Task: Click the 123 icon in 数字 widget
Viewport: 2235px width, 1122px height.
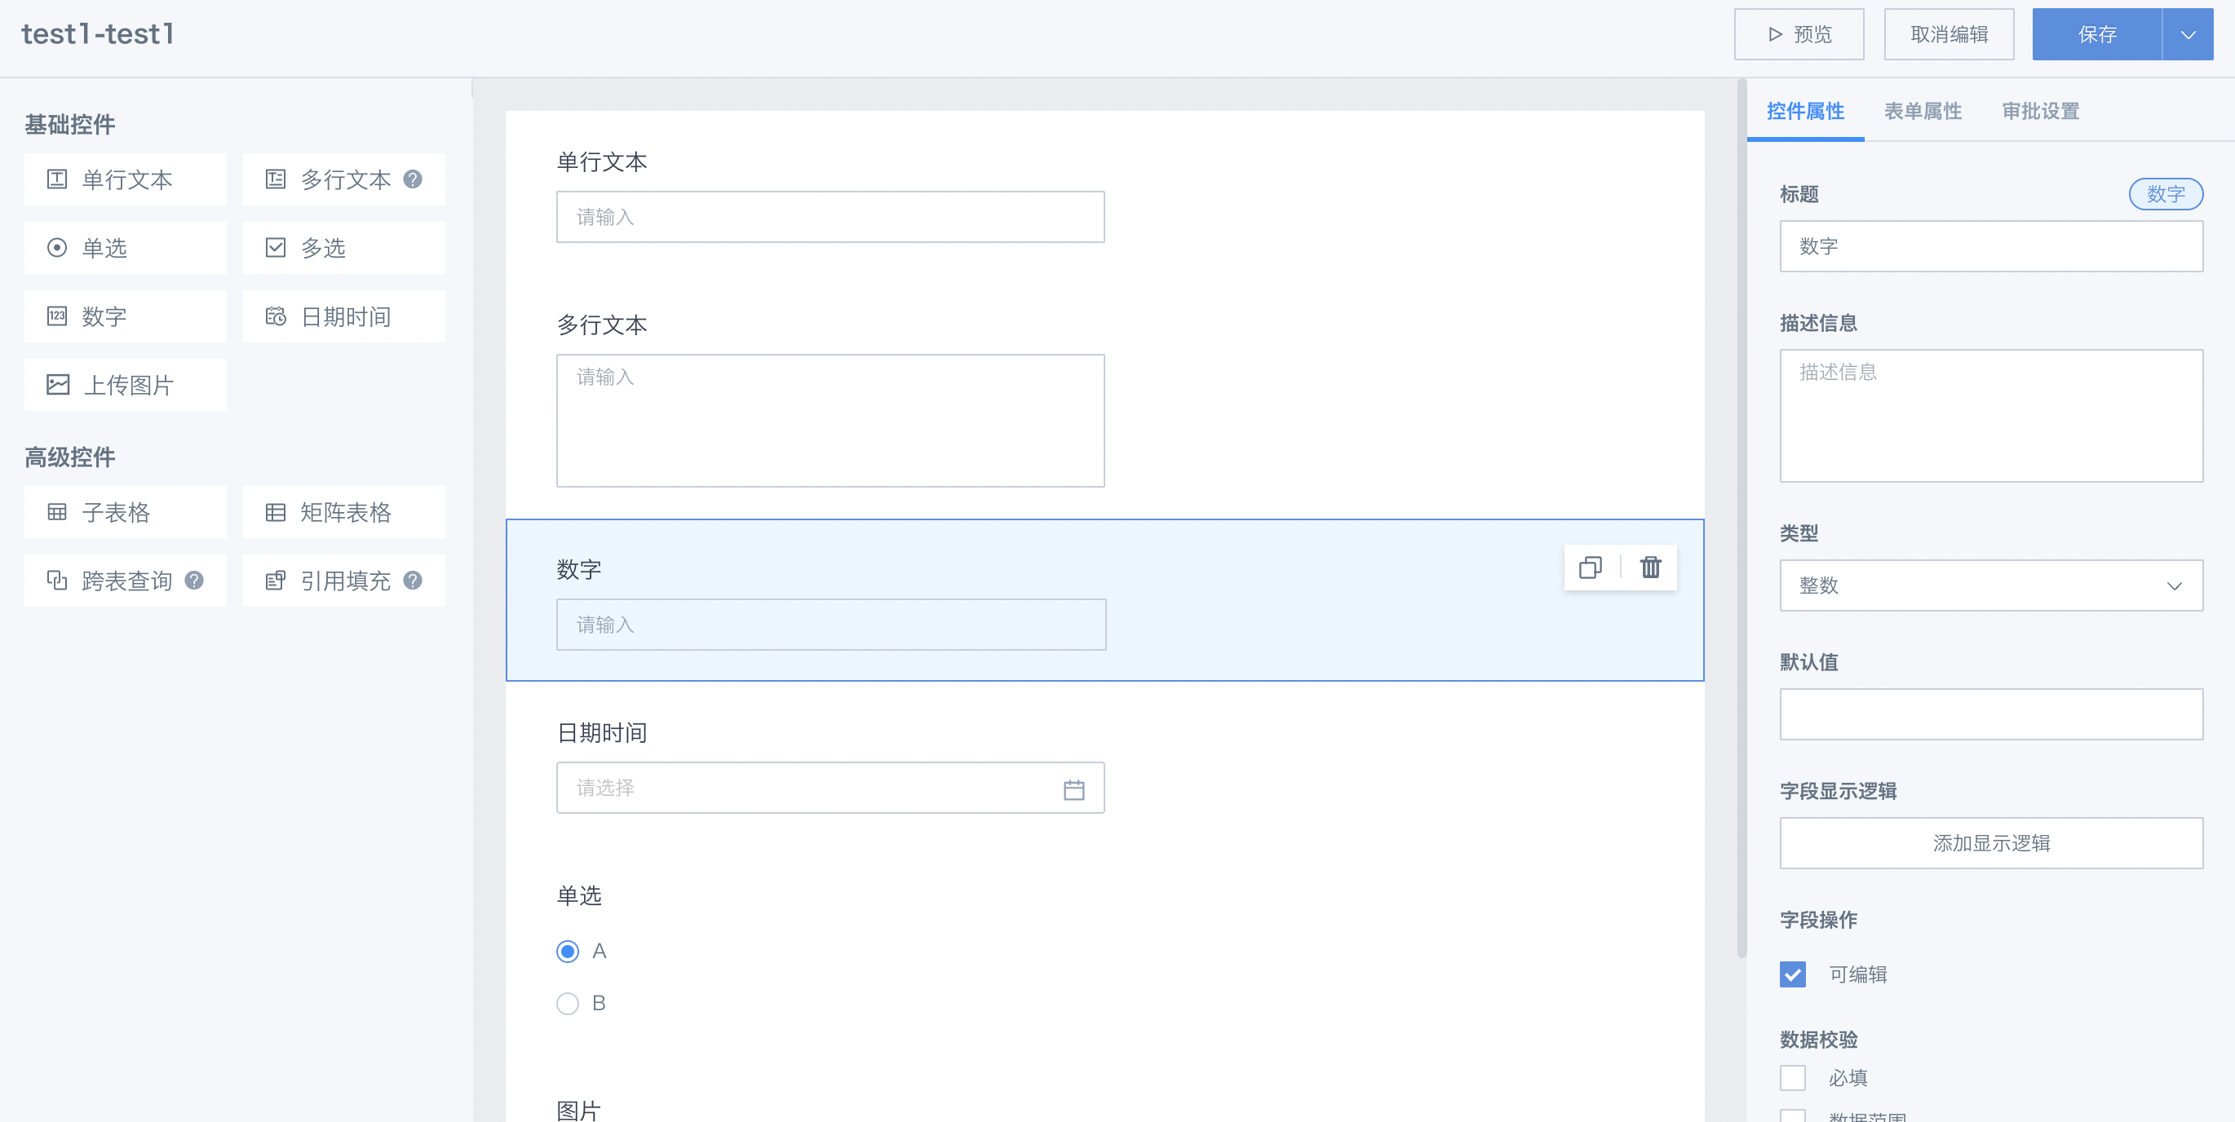Action: tap(56, 316)
